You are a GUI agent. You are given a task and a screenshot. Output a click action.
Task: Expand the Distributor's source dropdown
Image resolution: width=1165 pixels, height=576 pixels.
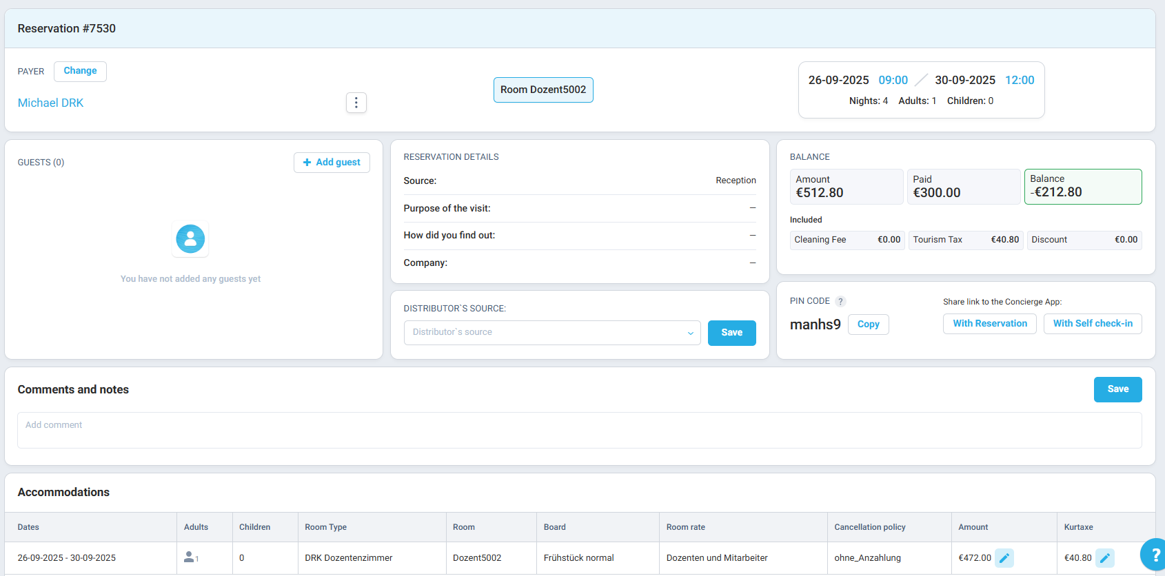(552, 333)
